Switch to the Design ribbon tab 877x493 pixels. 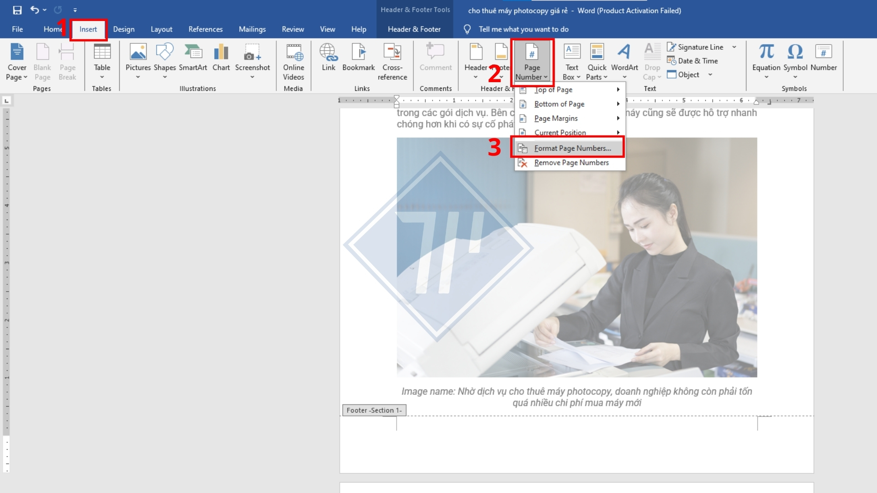[x=124, y=29]
